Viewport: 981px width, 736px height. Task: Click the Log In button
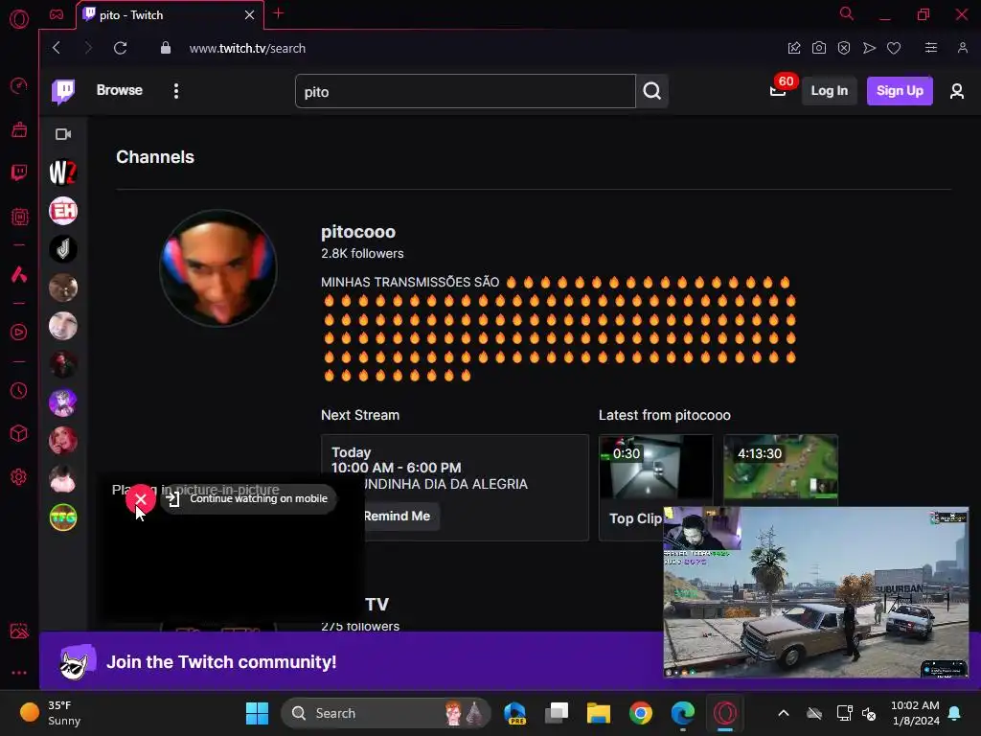pos(829,91)
